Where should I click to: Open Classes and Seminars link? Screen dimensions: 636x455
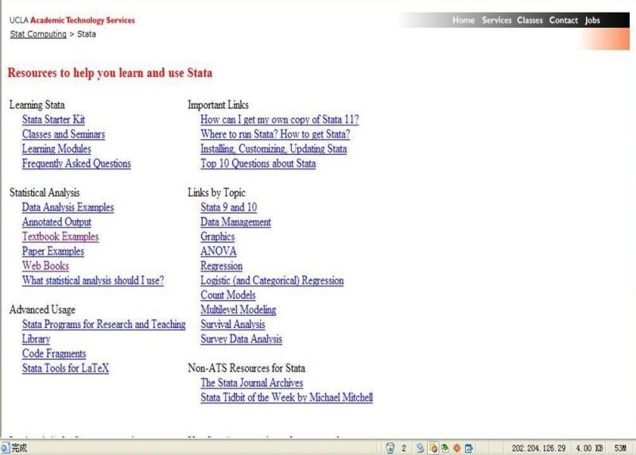click(64, 134)
